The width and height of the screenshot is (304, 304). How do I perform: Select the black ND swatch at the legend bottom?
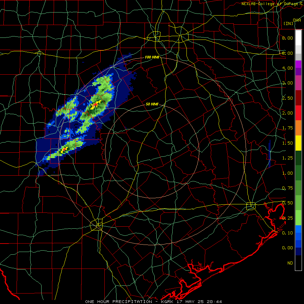pos(298,263)
